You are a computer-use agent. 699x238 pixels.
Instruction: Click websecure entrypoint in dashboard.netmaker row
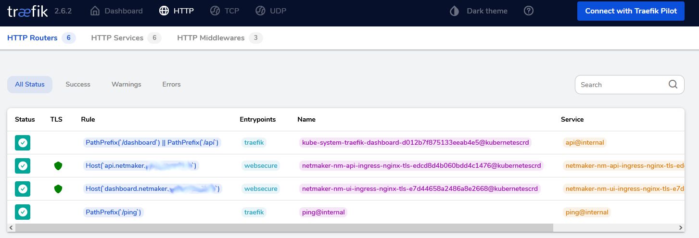tap(261, 188)
